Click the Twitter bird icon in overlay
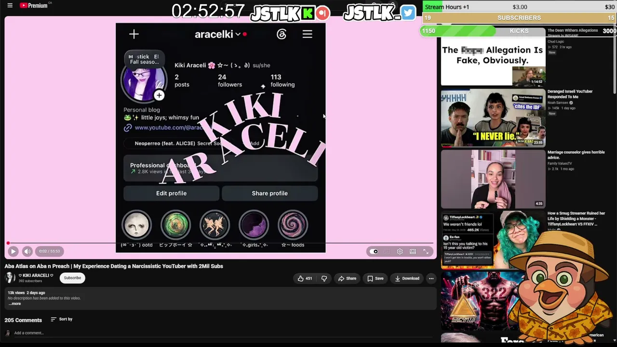The height and width of the screenshot is (347, 617). (x=408, y=13)
